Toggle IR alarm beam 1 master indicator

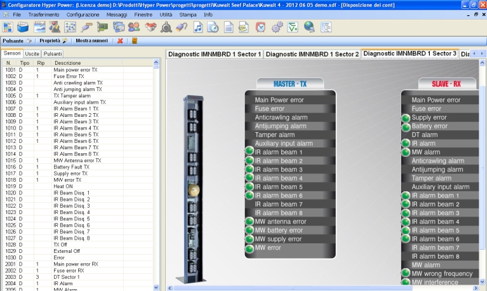(250, 152)
